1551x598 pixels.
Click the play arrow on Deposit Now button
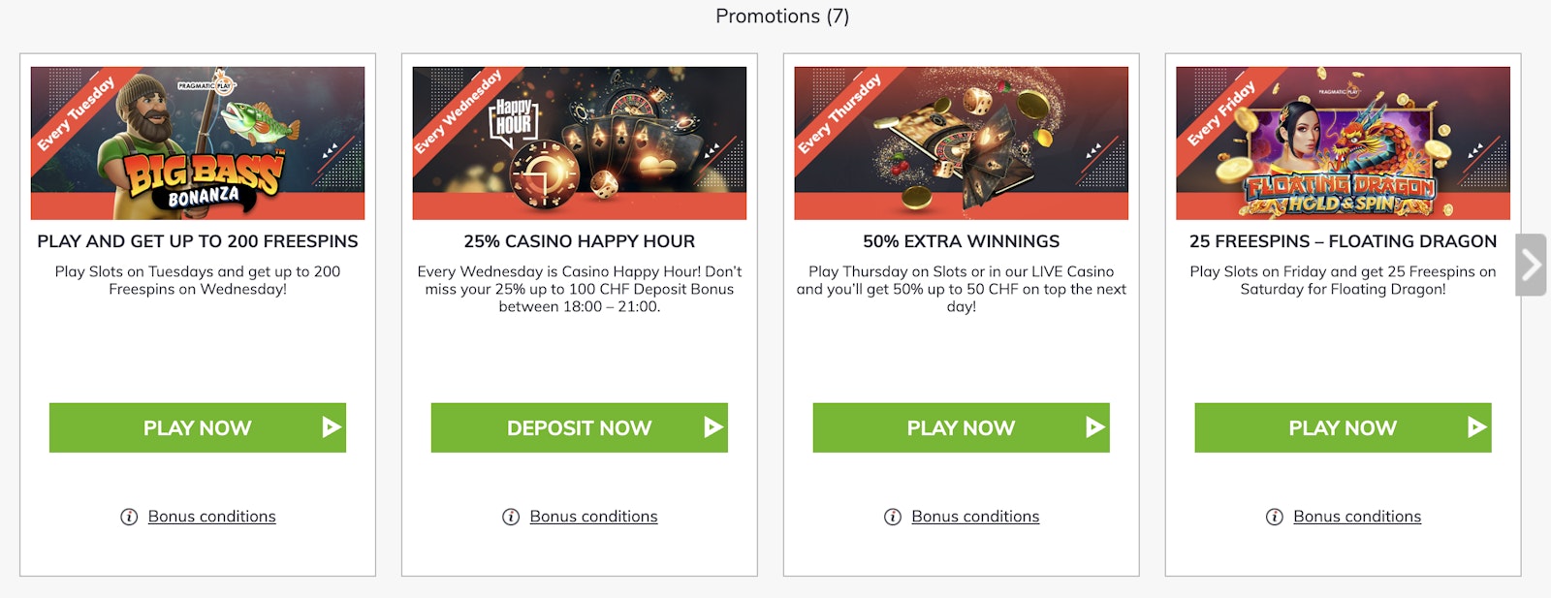click(713, 427)
